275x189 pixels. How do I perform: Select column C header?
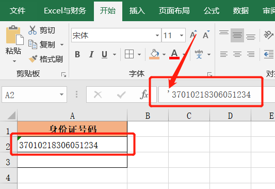tap(189, 116)
